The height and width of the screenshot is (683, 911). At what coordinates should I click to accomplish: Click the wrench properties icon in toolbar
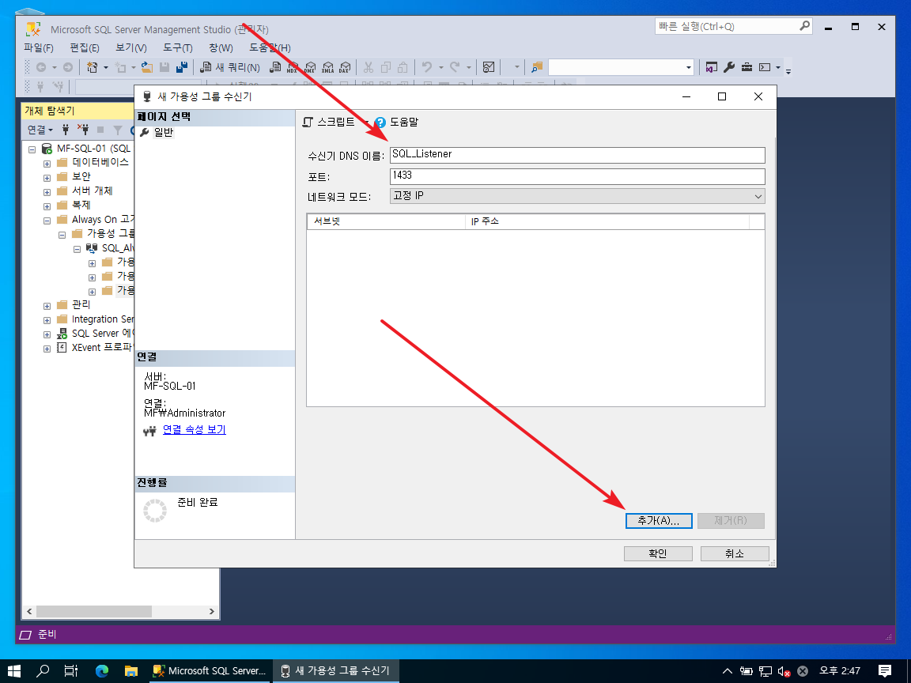coord(729,67)
